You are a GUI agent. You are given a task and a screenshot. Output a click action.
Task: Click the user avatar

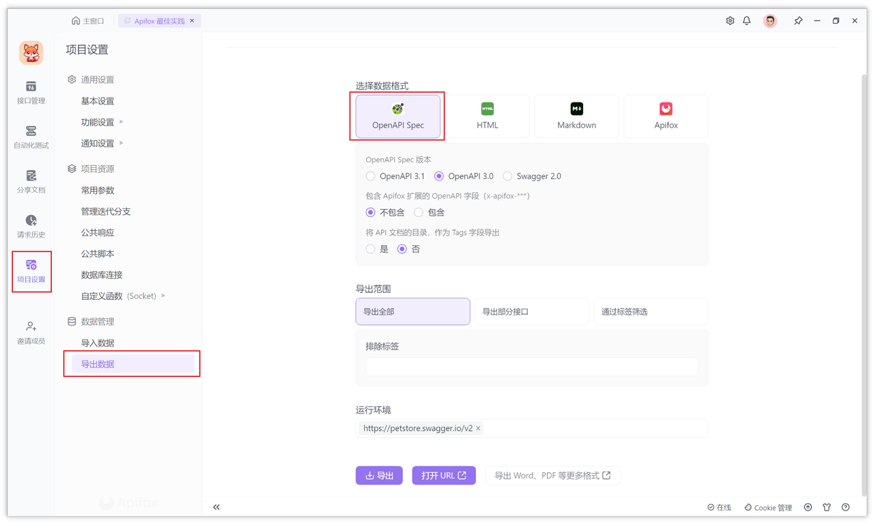pyautogui.click(x=770, y=21)
